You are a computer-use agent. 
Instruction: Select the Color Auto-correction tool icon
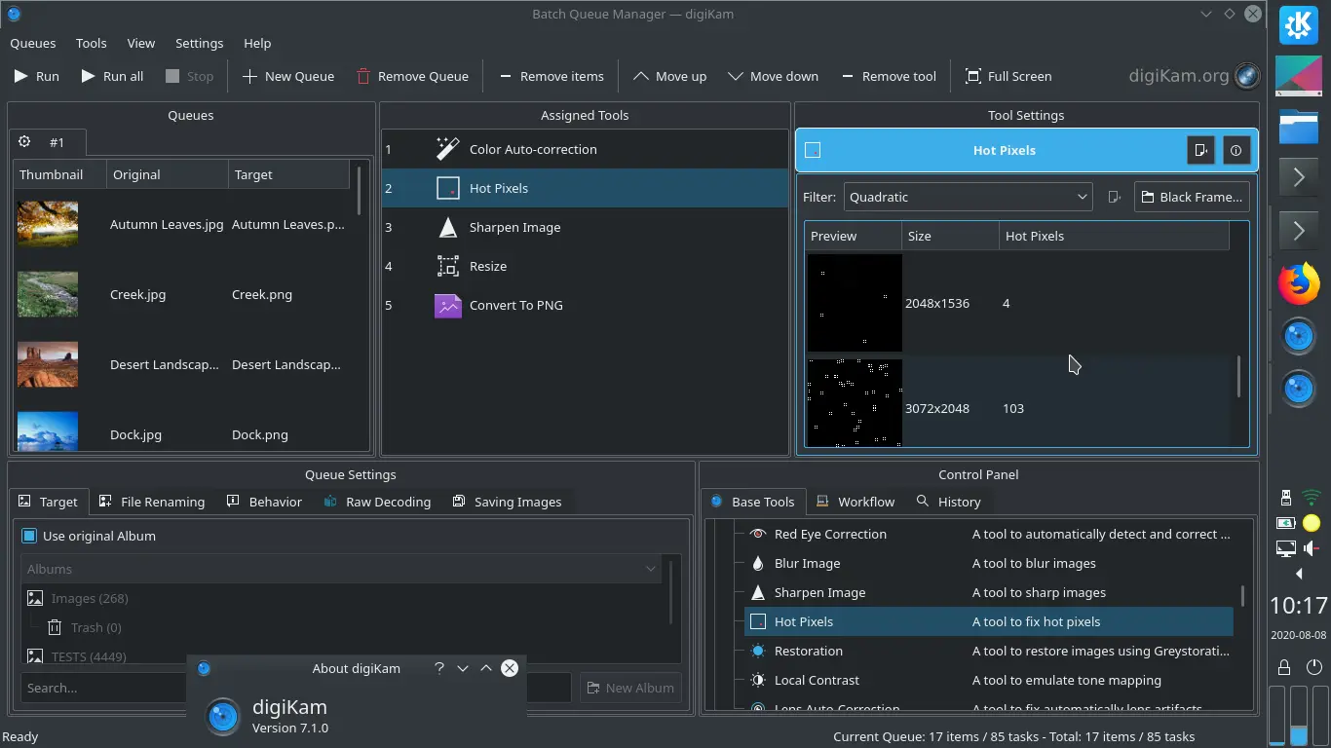point(447,148)
